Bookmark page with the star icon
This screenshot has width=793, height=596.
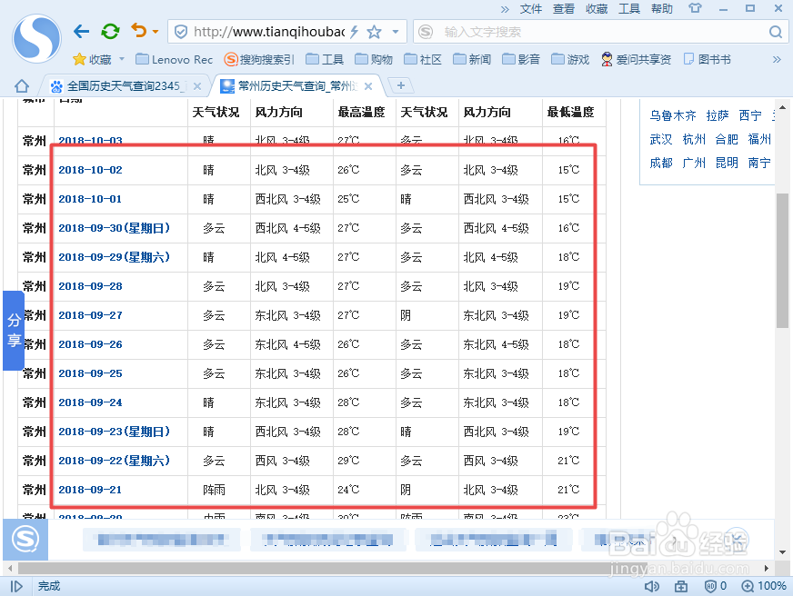[x=375, y=33]
